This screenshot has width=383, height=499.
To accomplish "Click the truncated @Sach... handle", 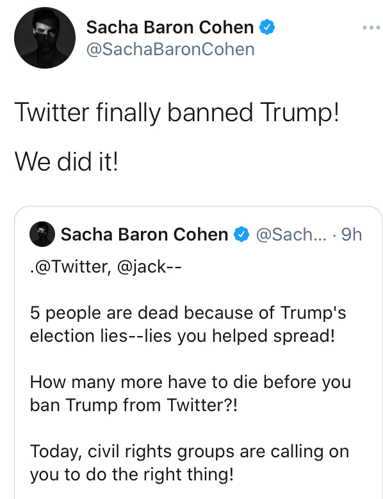I will coord(291,235).
